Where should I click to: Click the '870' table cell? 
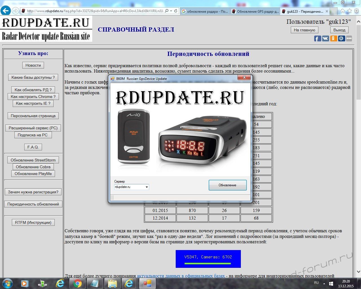(192, 210)
